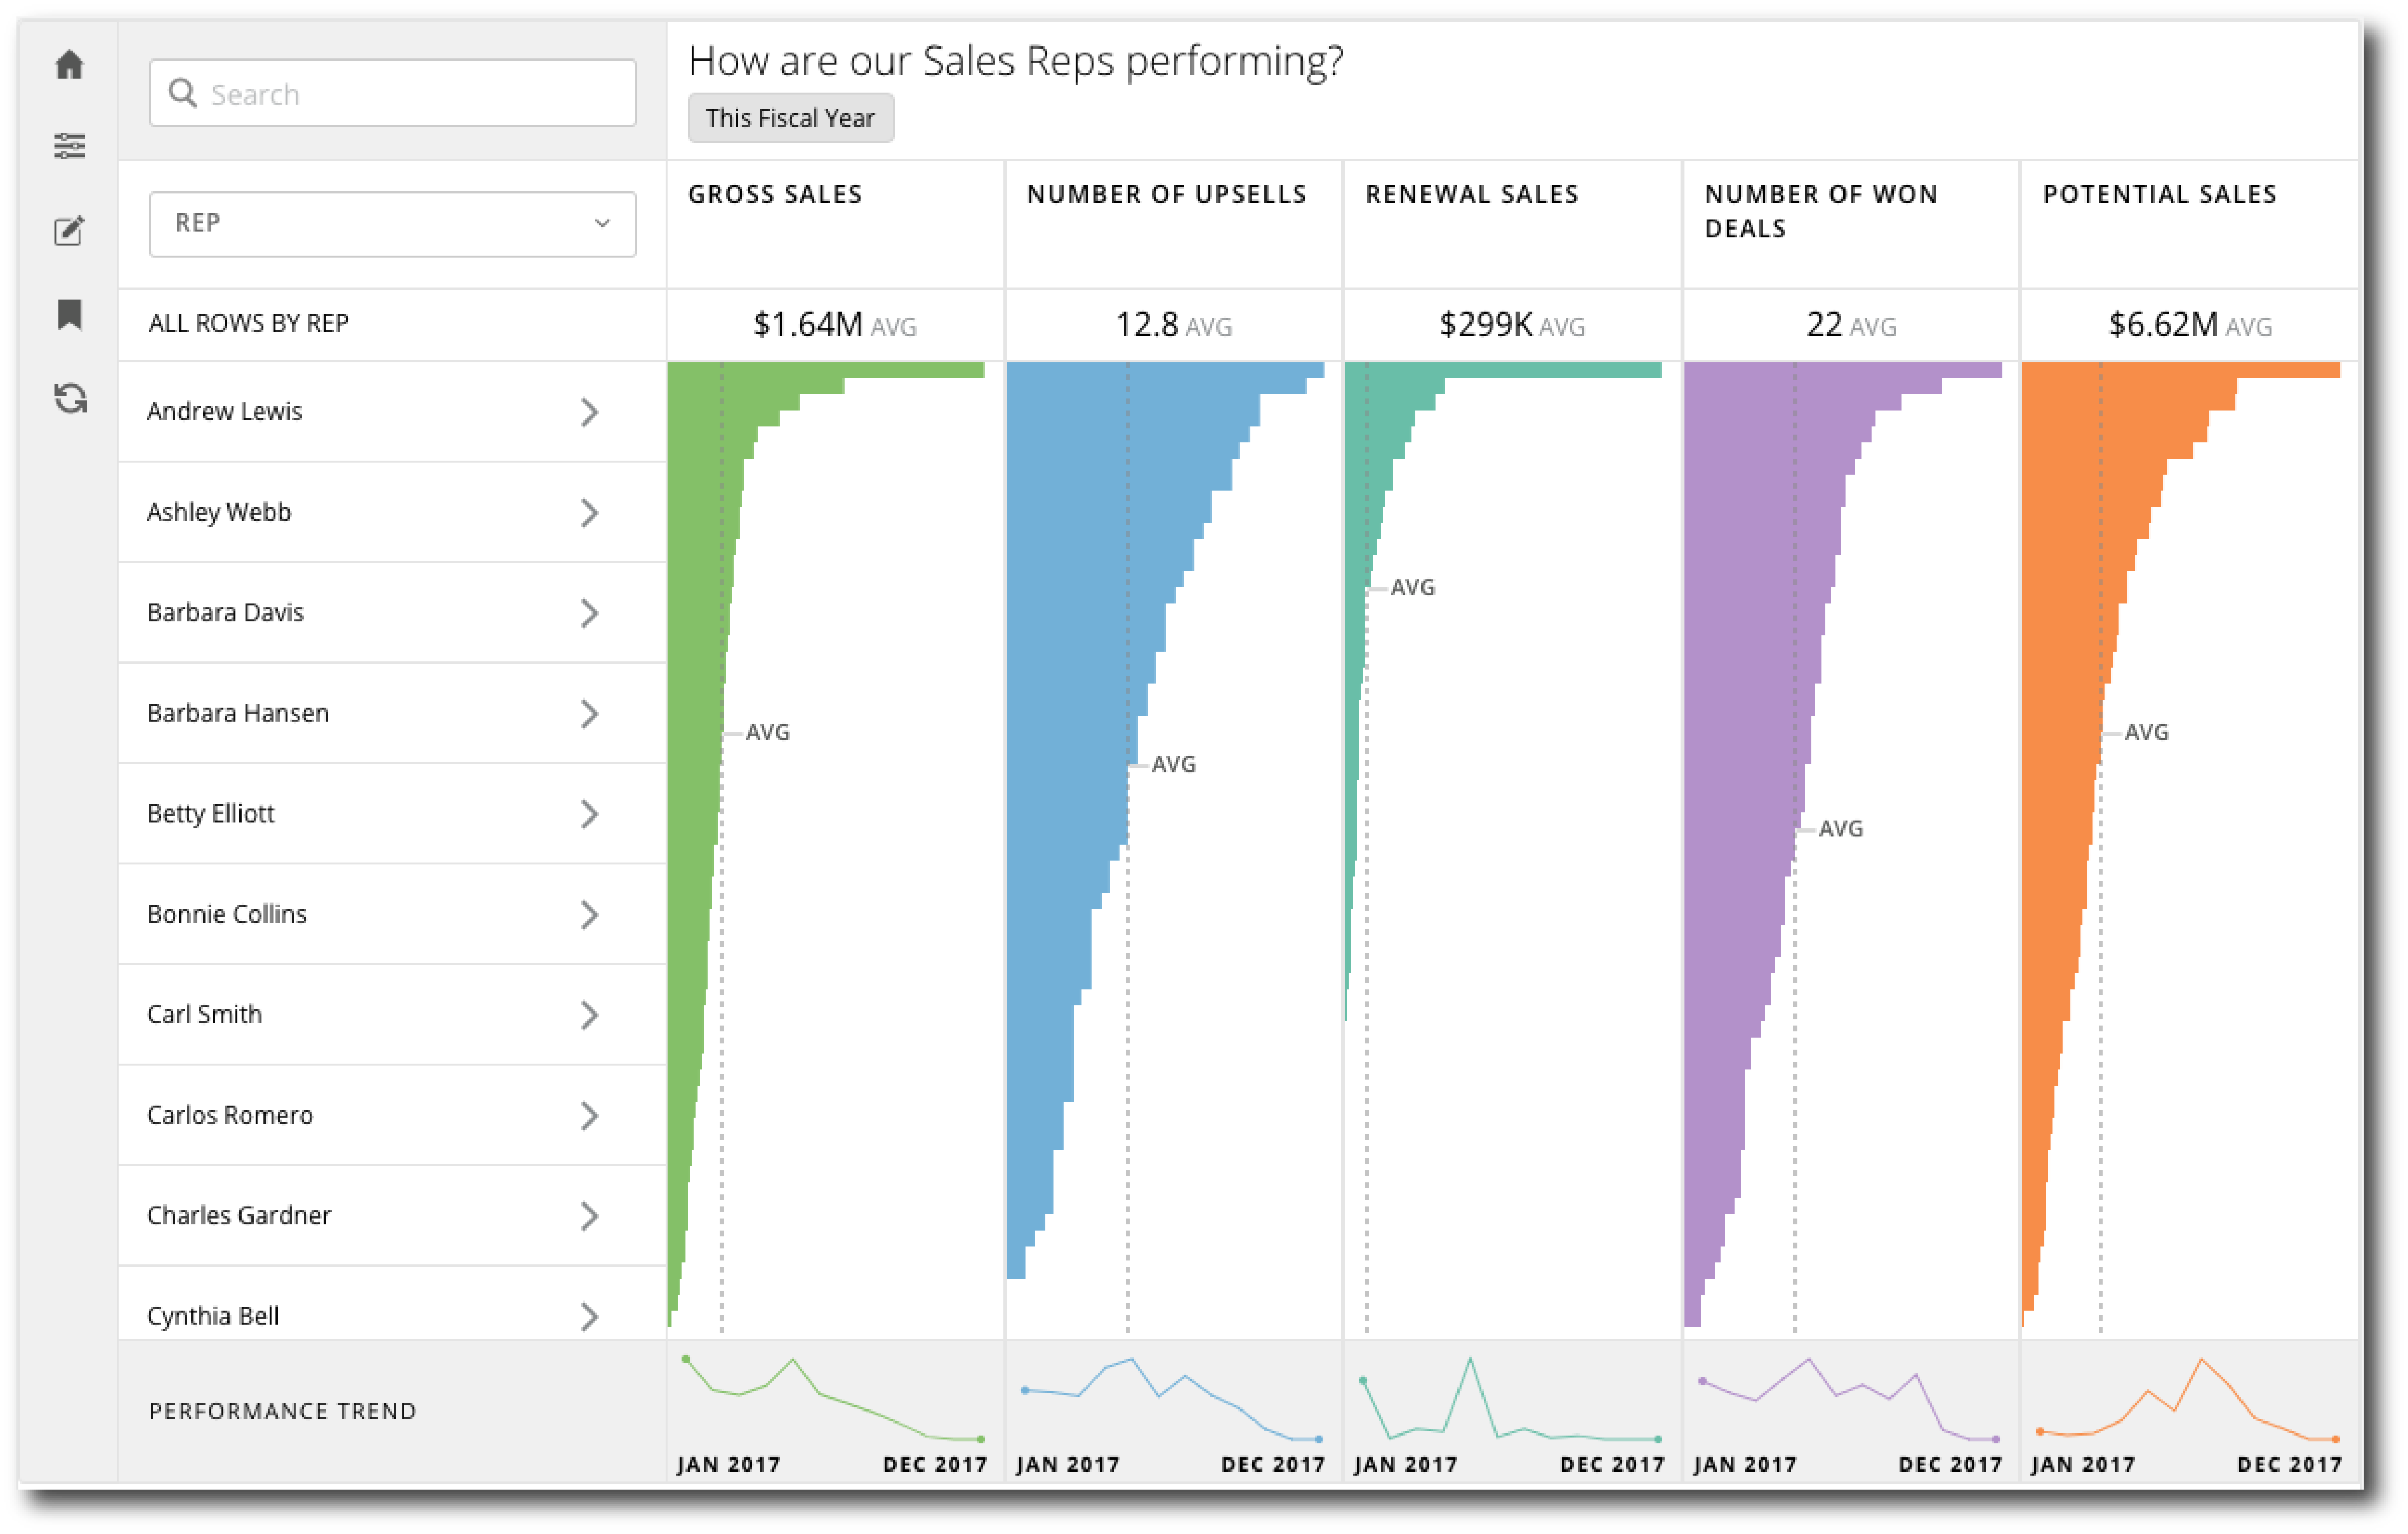
Task: Click the refresh arrows icon
Action: (70, 398)
